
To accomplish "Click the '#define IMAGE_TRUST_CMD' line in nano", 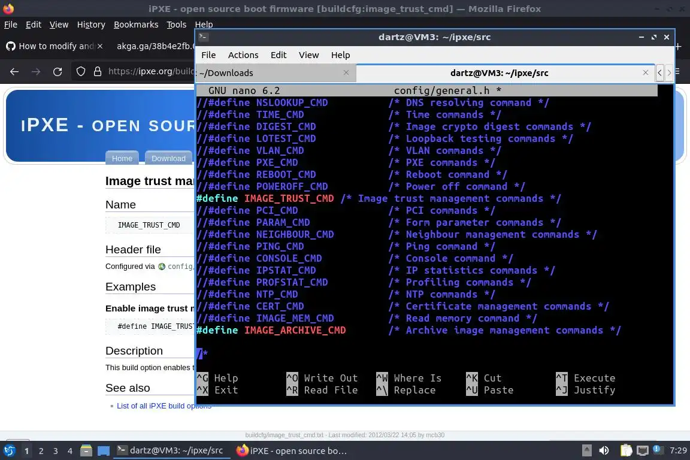I will coord(379,198).
